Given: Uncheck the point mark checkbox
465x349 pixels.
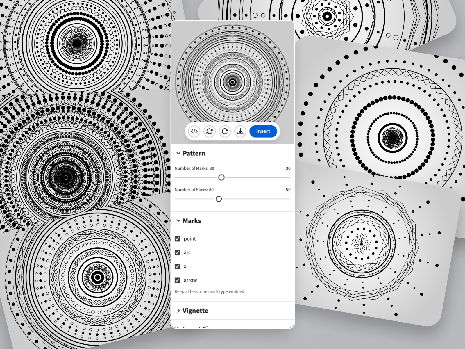Looking at the screenshot, I should click(x=177, y=239).
